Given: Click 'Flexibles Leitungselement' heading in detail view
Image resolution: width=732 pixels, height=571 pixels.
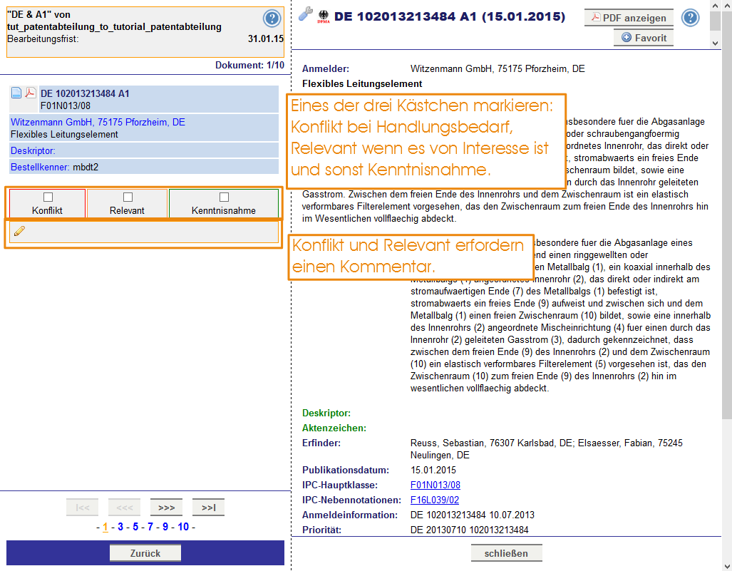Looking at the screenshot, I should (x=362, y=83).
